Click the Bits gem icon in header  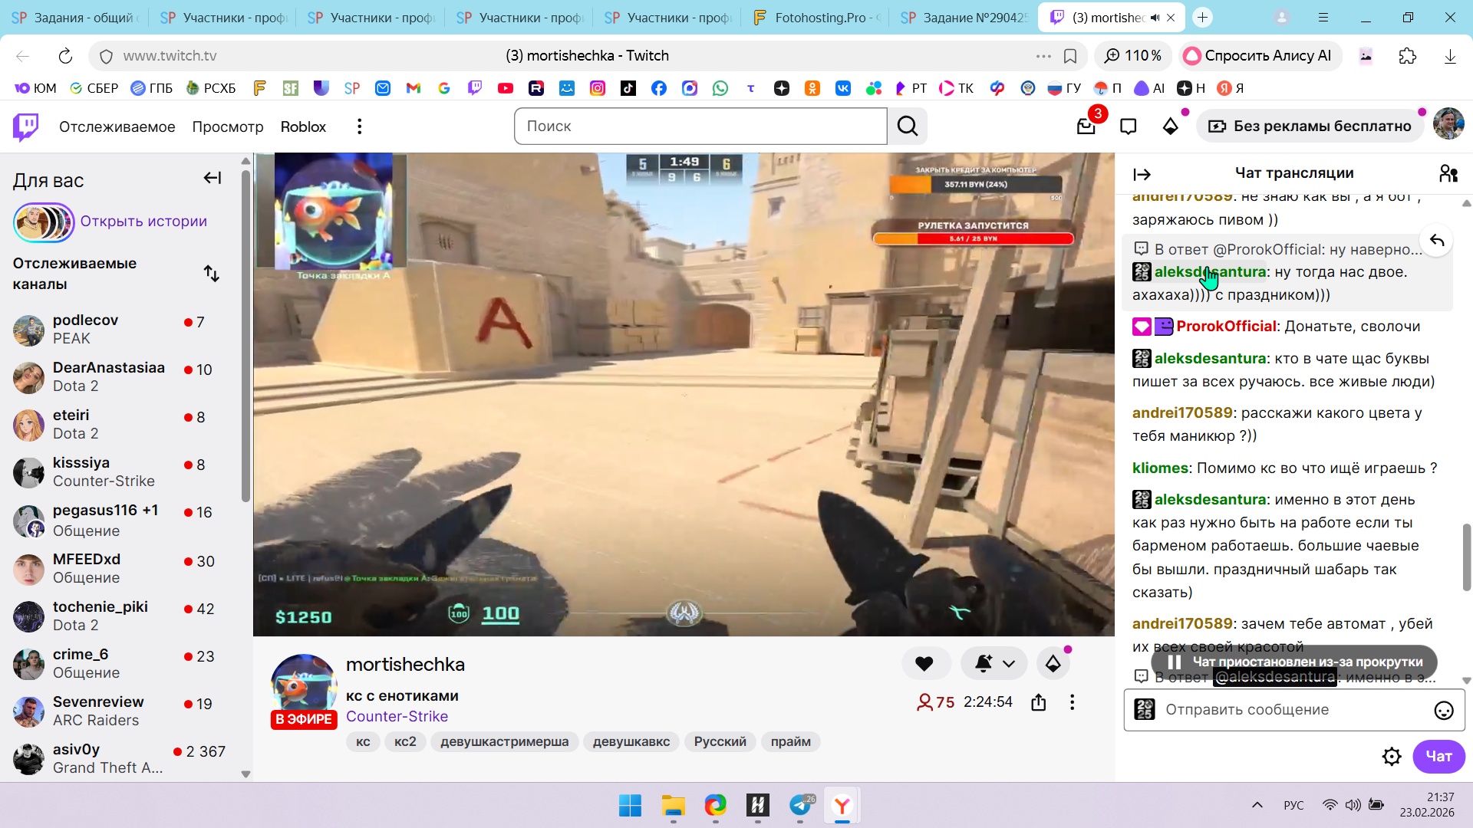click(1170, 127)
